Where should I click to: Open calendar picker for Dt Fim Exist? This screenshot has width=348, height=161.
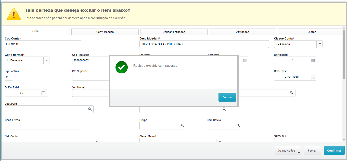click(44, 93)
